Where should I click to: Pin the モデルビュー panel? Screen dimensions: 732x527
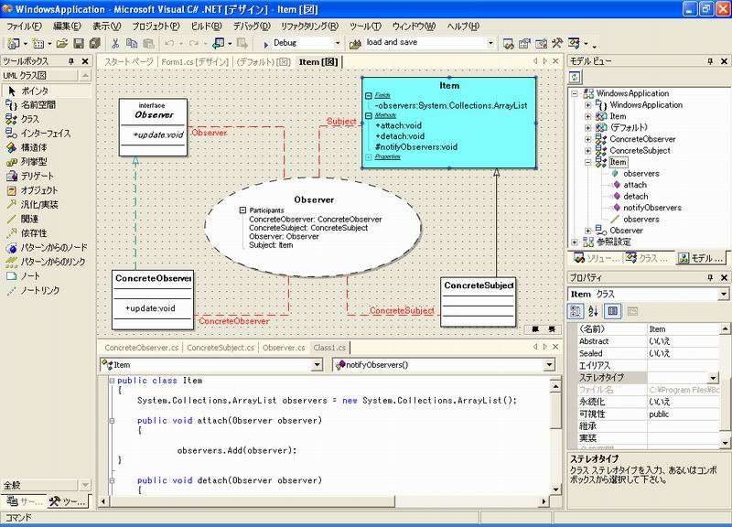pyautogui.click(x=710, y=61)
